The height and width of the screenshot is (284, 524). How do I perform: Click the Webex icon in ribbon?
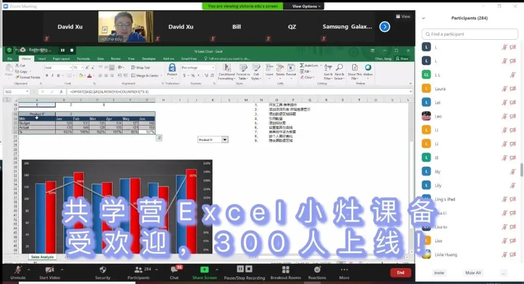[368, 68]
